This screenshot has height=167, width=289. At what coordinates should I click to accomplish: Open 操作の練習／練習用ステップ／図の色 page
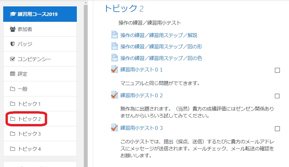coord(161,58)
